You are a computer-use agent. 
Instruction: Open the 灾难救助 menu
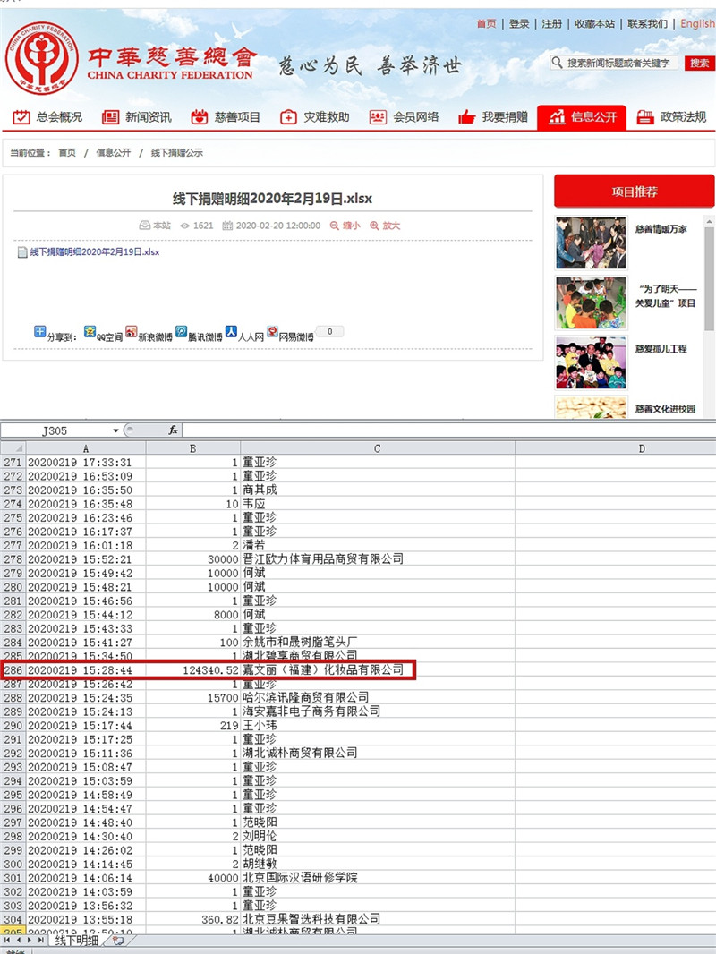click(314, 117)
